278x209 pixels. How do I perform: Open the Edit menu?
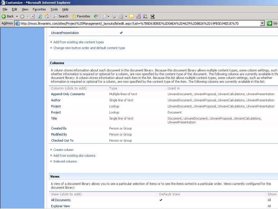14,9
